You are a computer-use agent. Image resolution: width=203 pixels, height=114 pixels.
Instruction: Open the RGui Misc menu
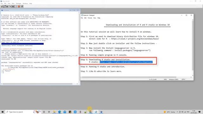click(x=13, y=3)
